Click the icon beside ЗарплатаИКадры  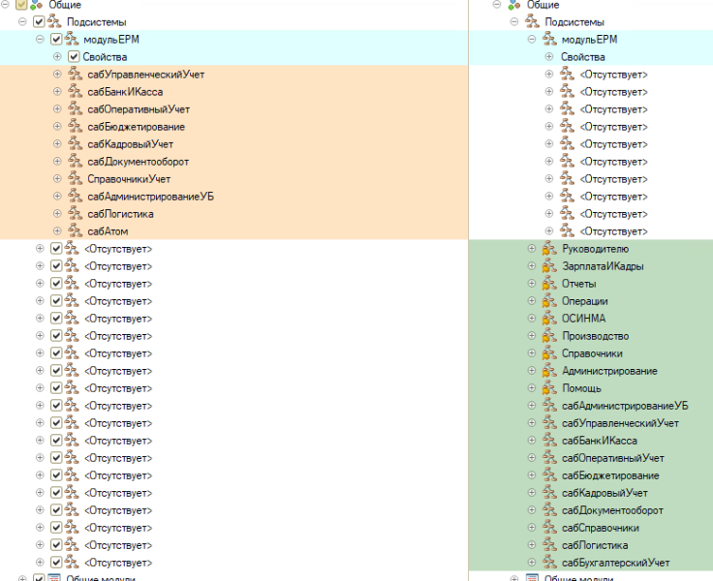click(548, 266)
